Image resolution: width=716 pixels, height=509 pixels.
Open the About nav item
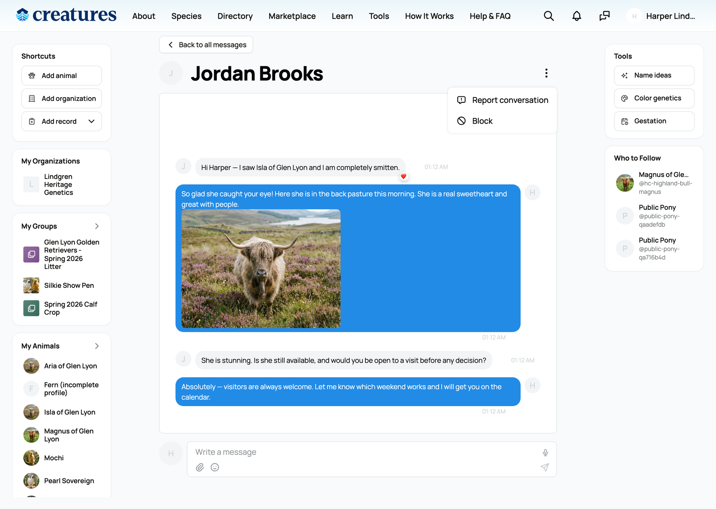[x=144, y=16]
